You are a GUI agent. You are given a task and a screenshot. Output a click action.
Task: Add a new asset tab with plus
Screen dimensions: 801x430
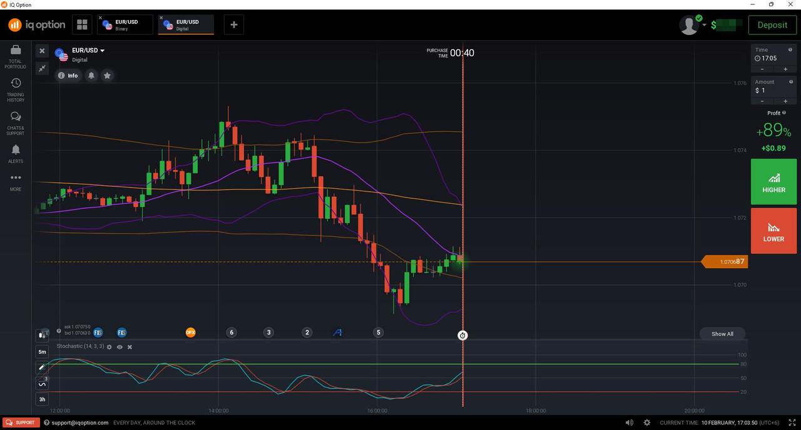tap(234, 25)
